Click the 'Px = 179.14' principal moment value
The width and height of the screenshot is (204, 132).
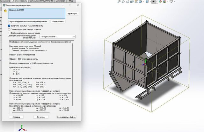[x=40, y=82]
